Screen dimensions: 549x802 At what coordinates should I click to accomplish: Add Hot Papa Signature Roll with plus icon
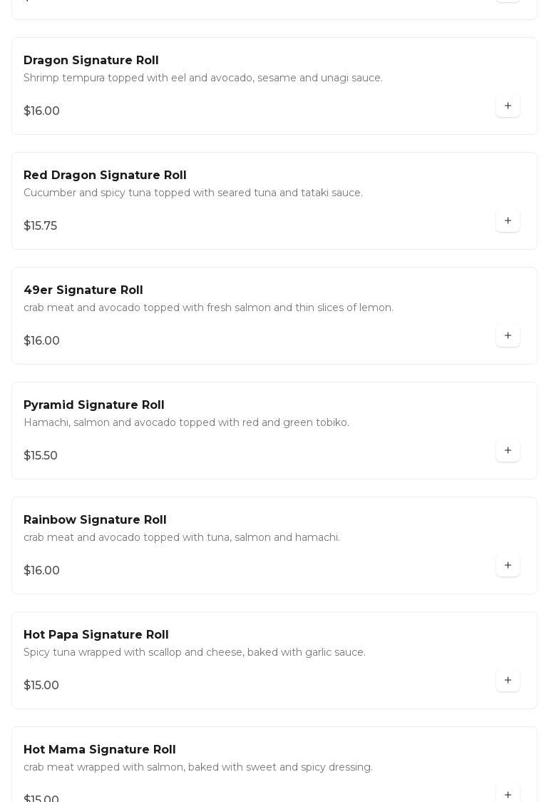pos(508,681)
